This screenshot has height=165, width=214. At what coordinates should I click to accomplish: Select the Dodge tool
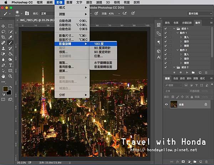pos(10,60)
